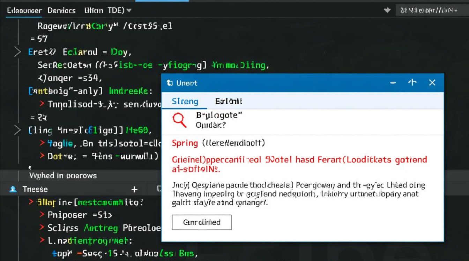This screenshot has height=261, width=469.
Task: Minimize the Unent dialog window
Action: 393,83
